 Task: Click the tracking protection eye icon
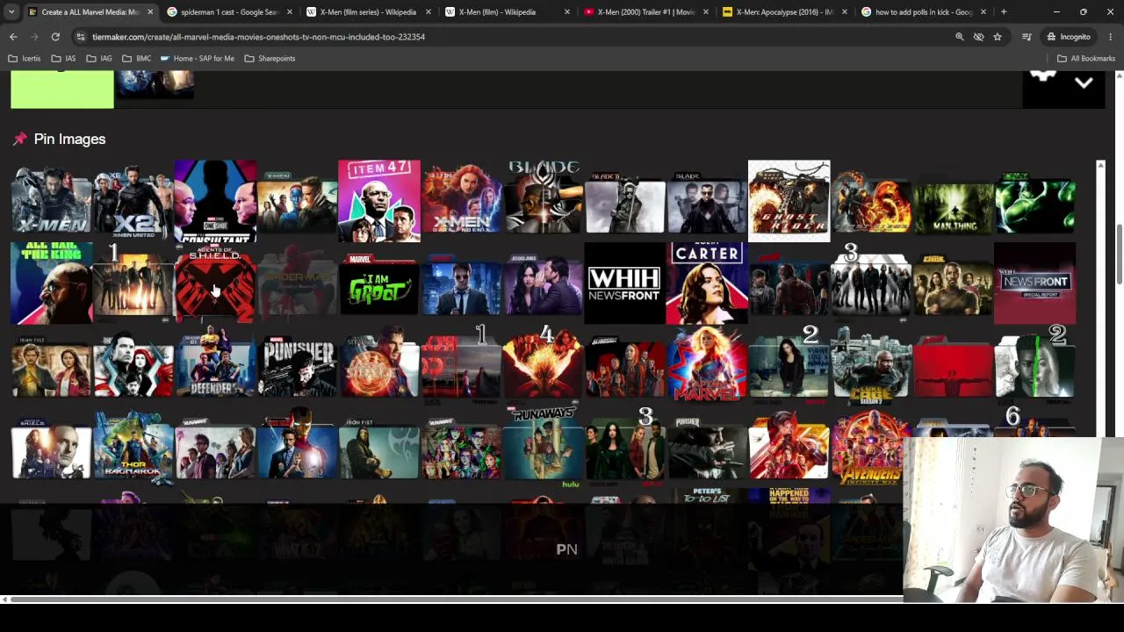click(978, 37)
